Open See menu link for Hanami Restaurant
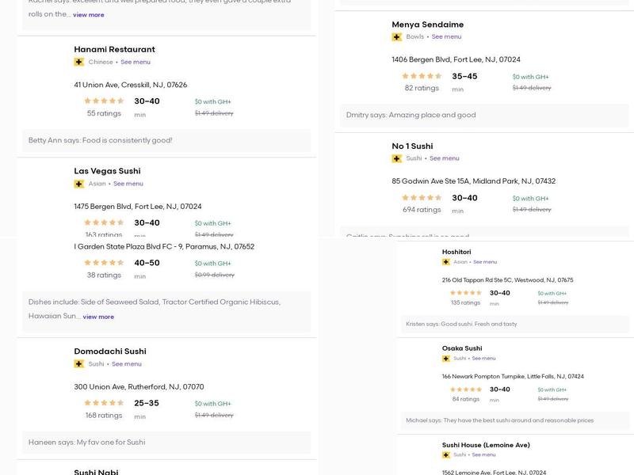Image resolution: width=634 pixels, height=475 pixels. [x=136, y=62]
